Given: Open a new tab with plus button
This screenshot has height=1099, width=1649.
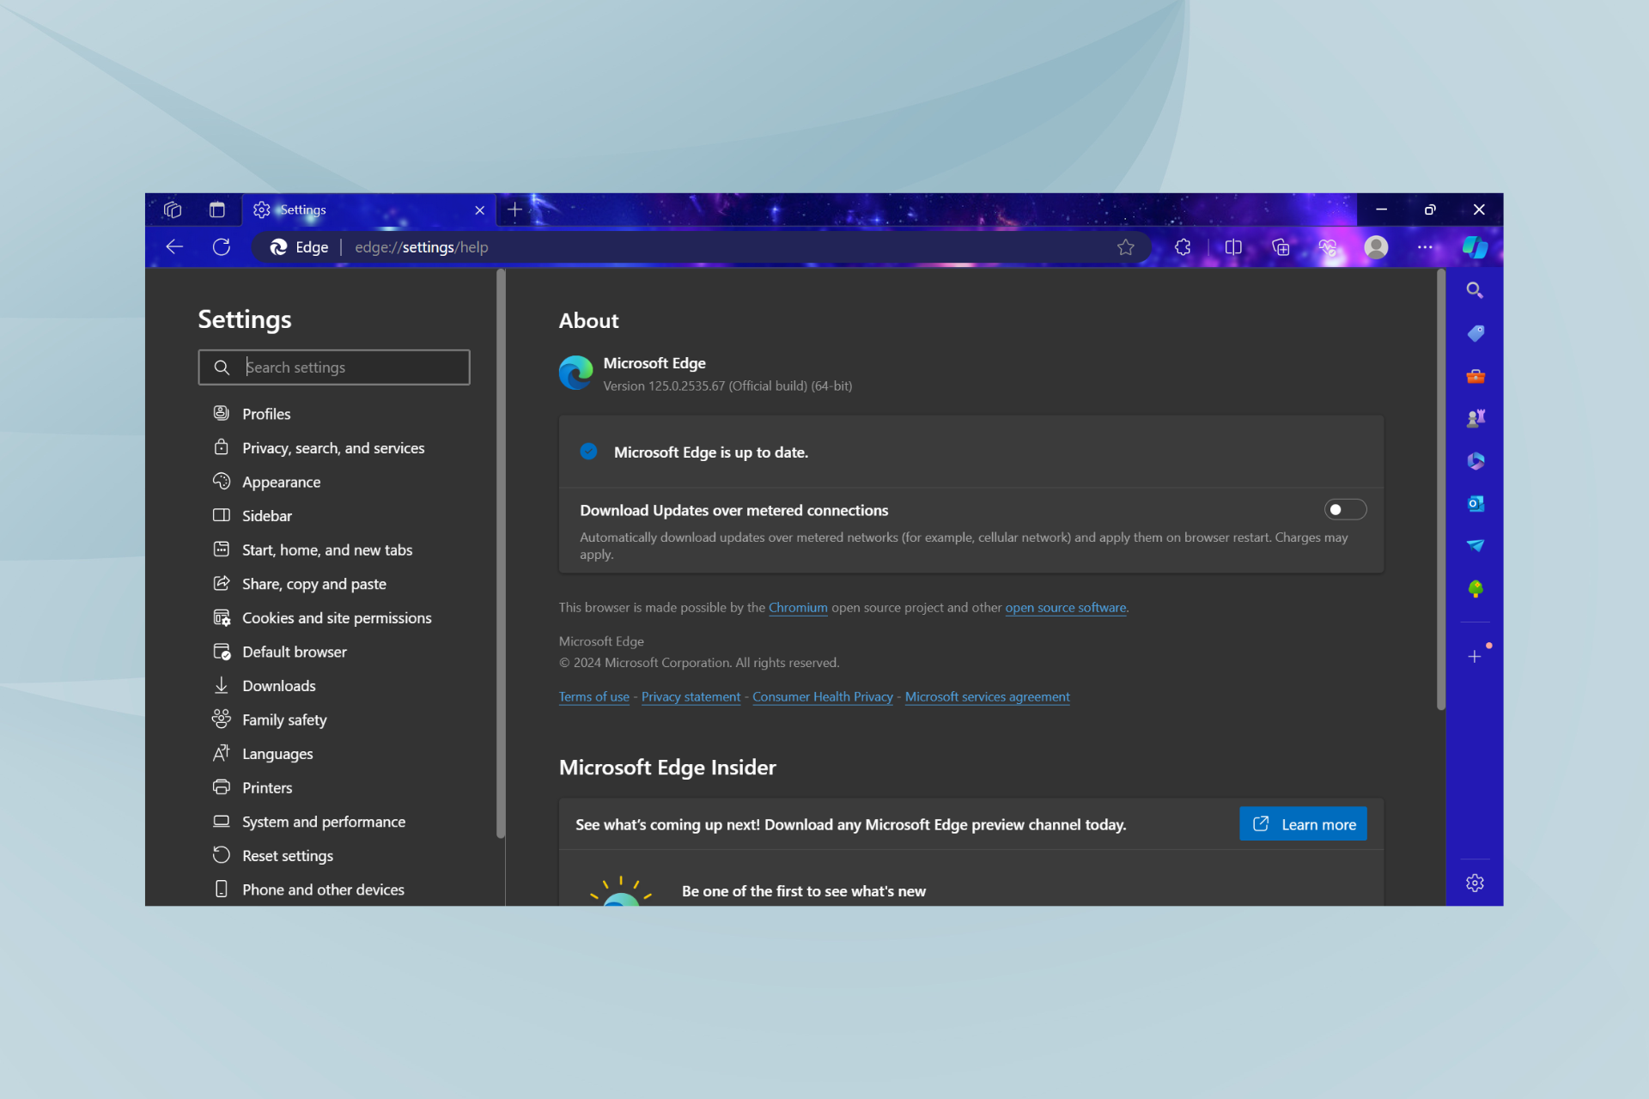Looking at the screenshot, I should point(514,209).
